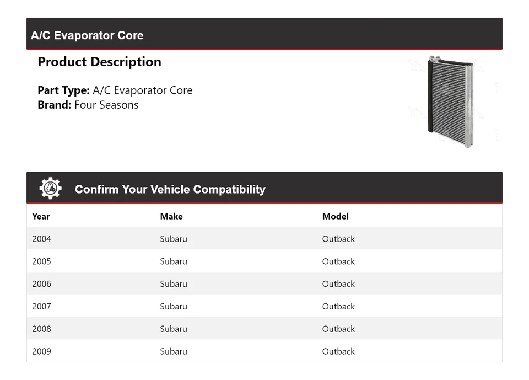
Task: Select the 2009 year cell
Action: click(41, 351)
